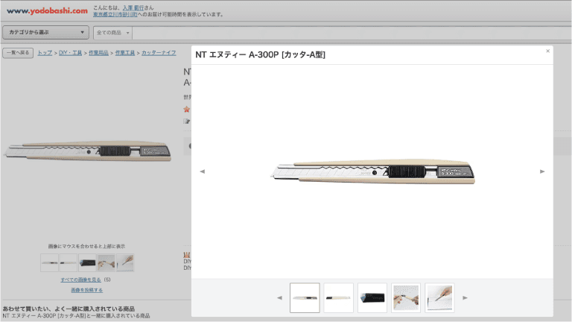This screenshot has height=322, width=572.
Task: Click main product image on background page
Action: click(x=87, y=151)
